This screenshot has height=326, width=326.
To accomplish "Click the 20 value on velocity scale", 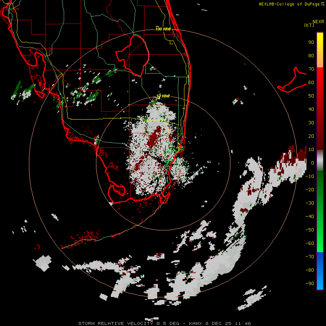I will click(311, 136).
